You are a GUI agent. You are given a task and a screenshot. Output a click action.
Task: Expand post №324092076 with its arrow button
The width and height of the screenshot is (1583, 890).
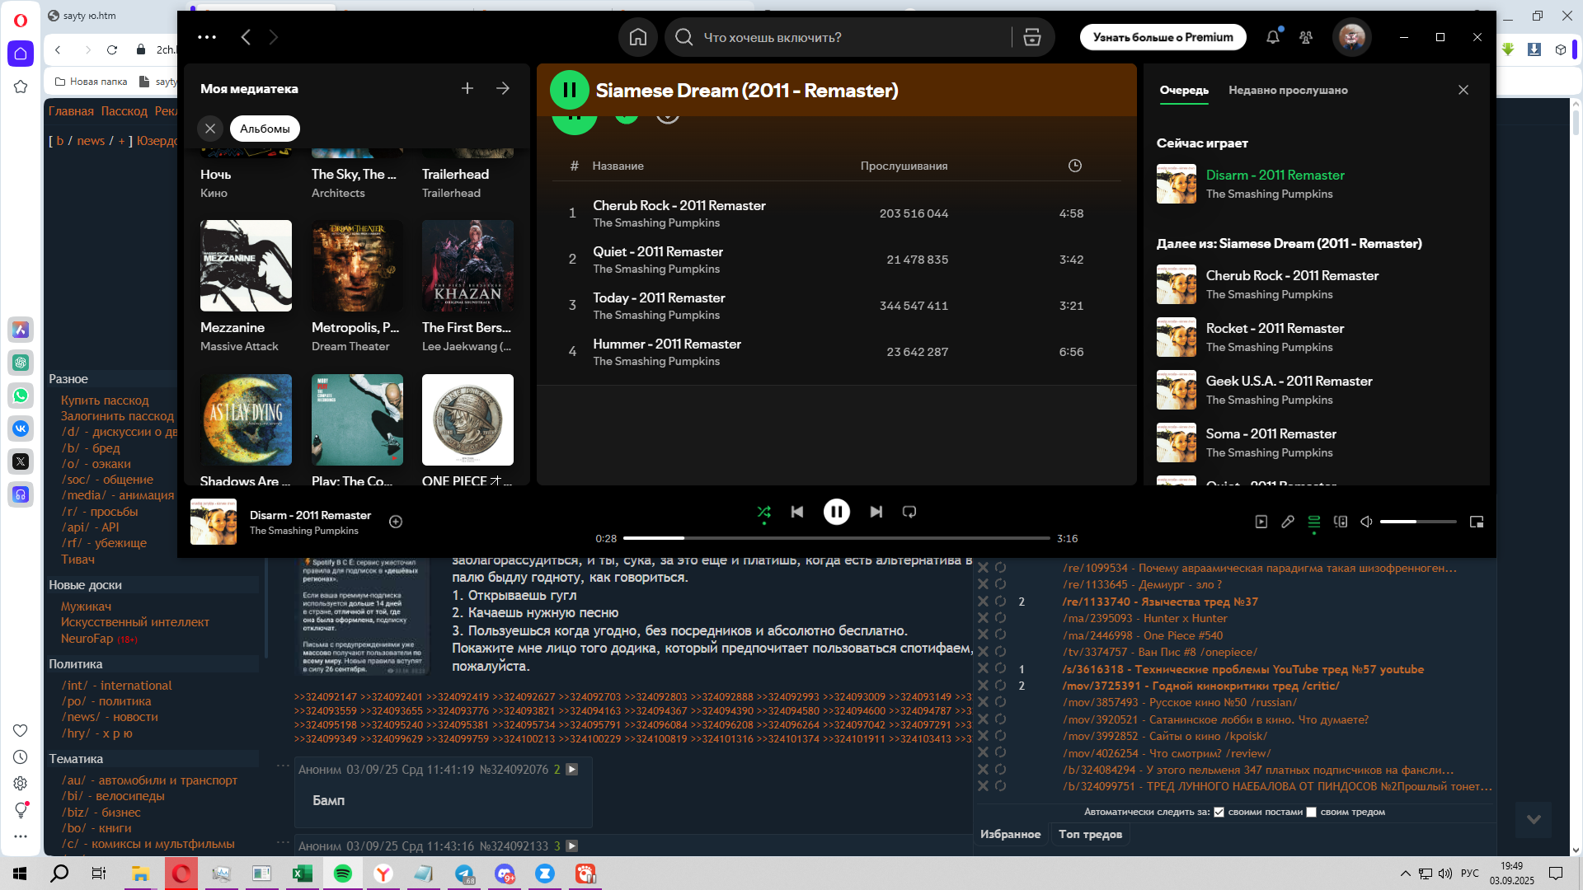click(x=572, y=770)
